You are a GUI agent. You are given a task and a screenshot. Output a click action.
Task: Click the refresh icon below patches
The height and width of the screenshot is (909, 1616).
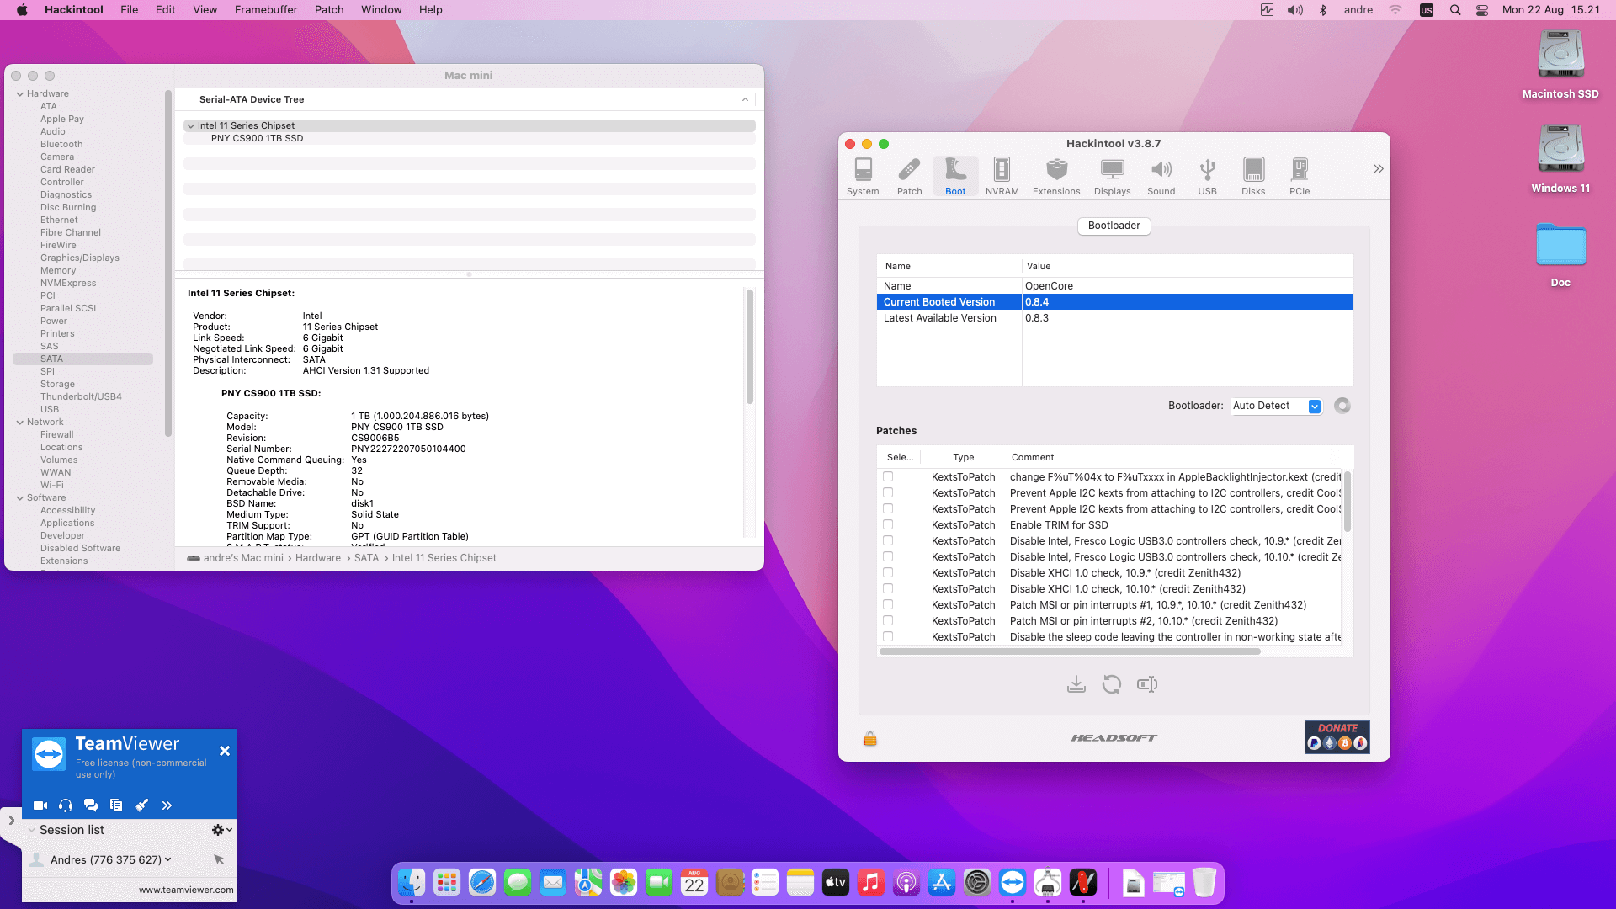point(1111,684)
